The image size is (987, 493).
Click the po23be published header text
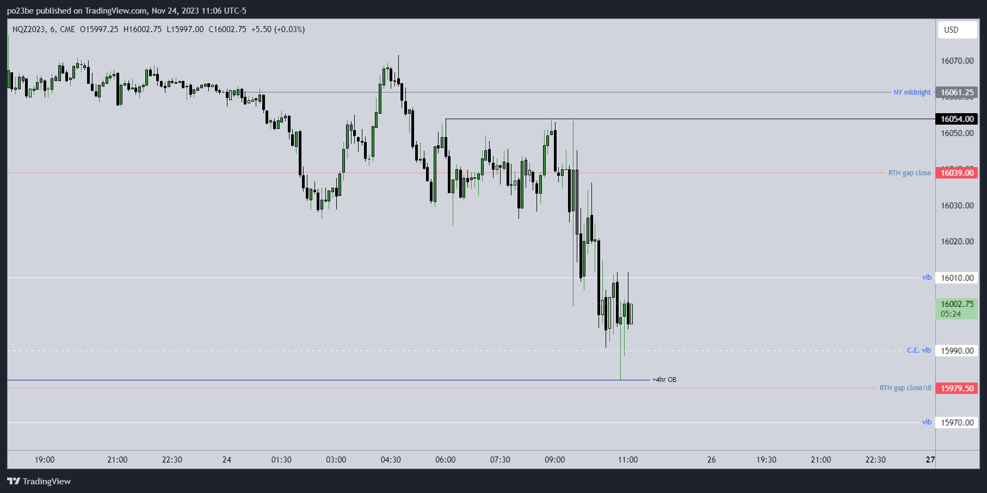(126, 11)
